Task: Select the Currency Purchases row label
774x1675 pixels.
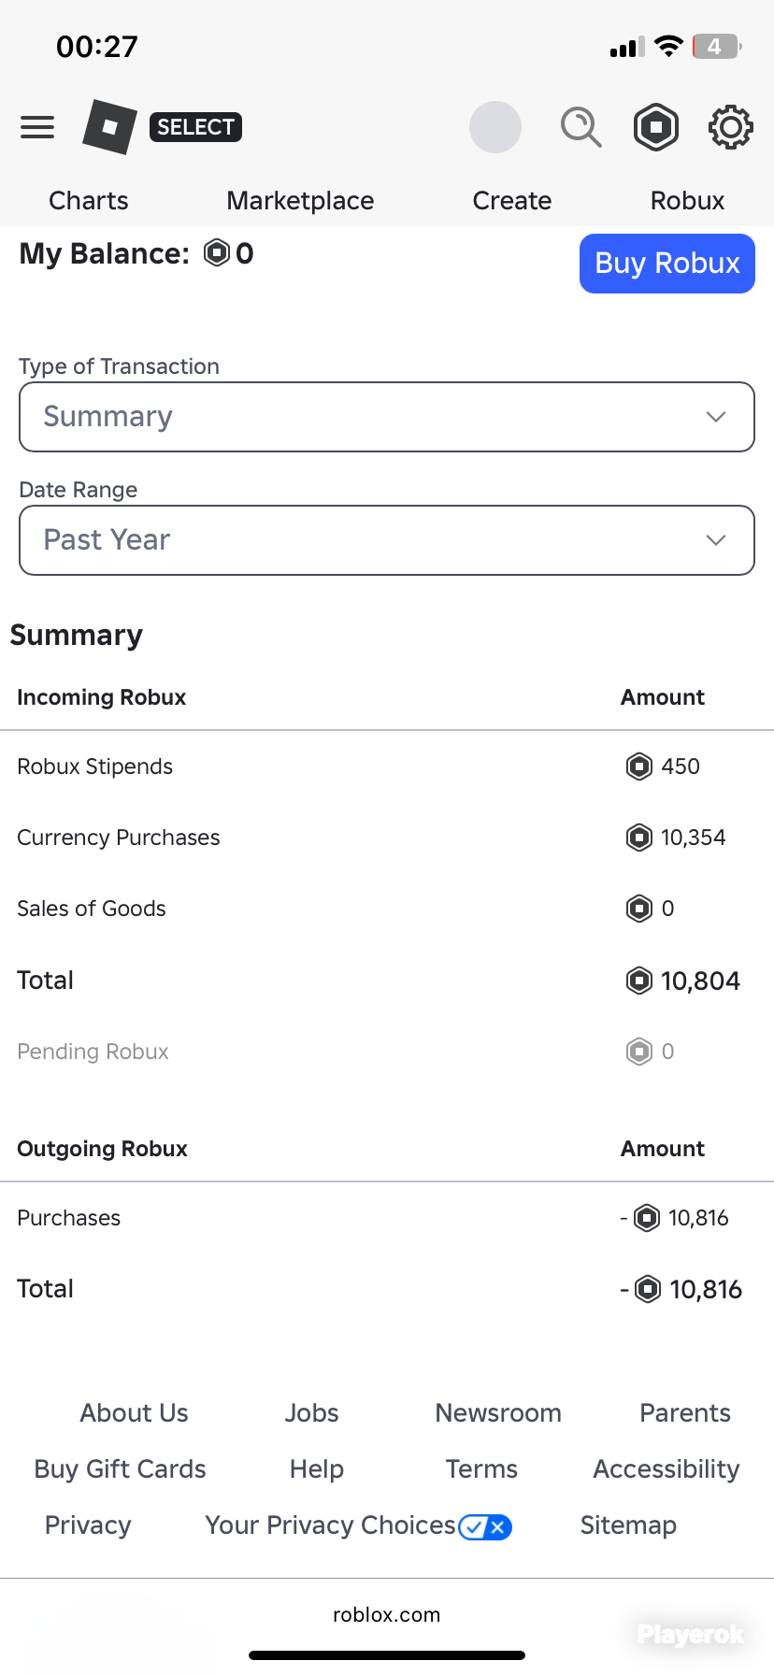Action: click(x=119, y=837)
